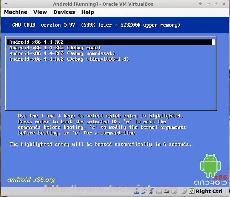
Task: Minimize the VirtualBox window
Action: [x=208, y=4]
